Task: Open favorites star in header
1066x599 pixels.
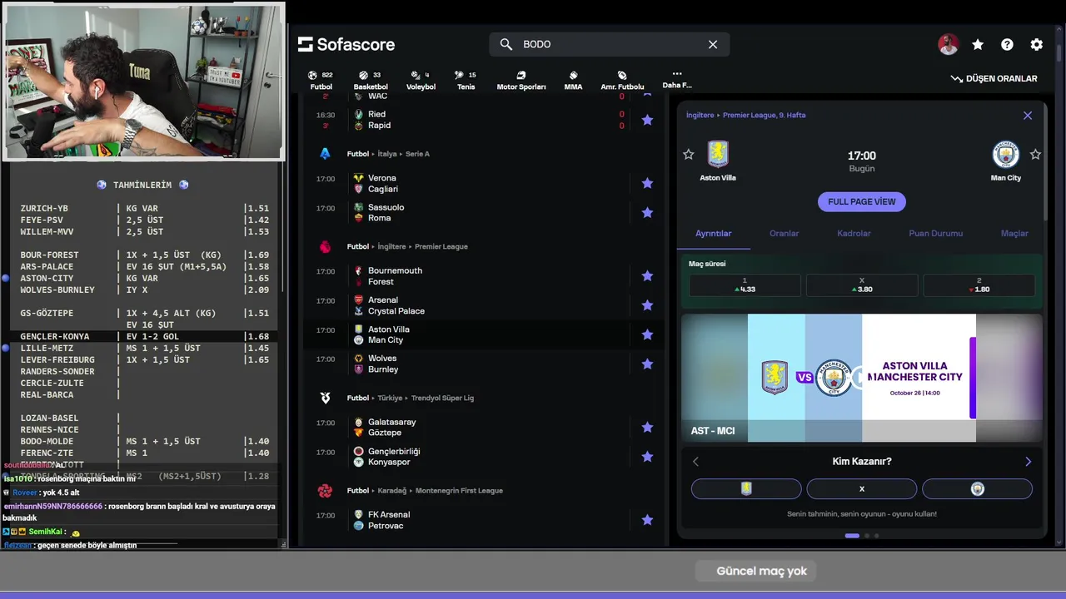Action: (x=978, y=45)
